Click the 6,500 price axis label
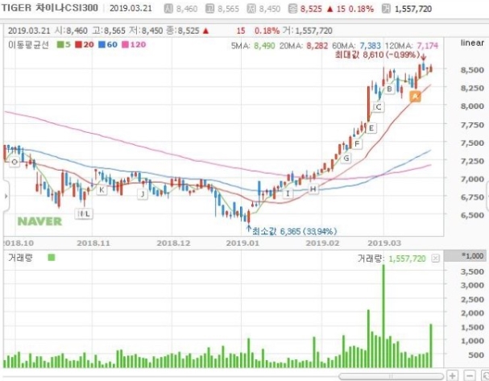The height and width of the screenshot is (381, 489). coord(472,215)
